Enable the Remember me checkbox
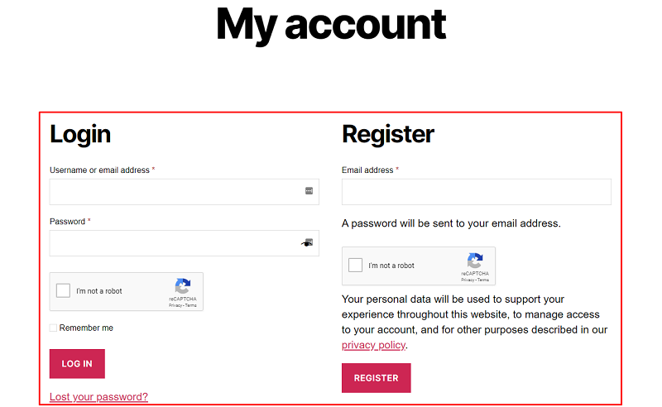662x407 pixels. 53,328
